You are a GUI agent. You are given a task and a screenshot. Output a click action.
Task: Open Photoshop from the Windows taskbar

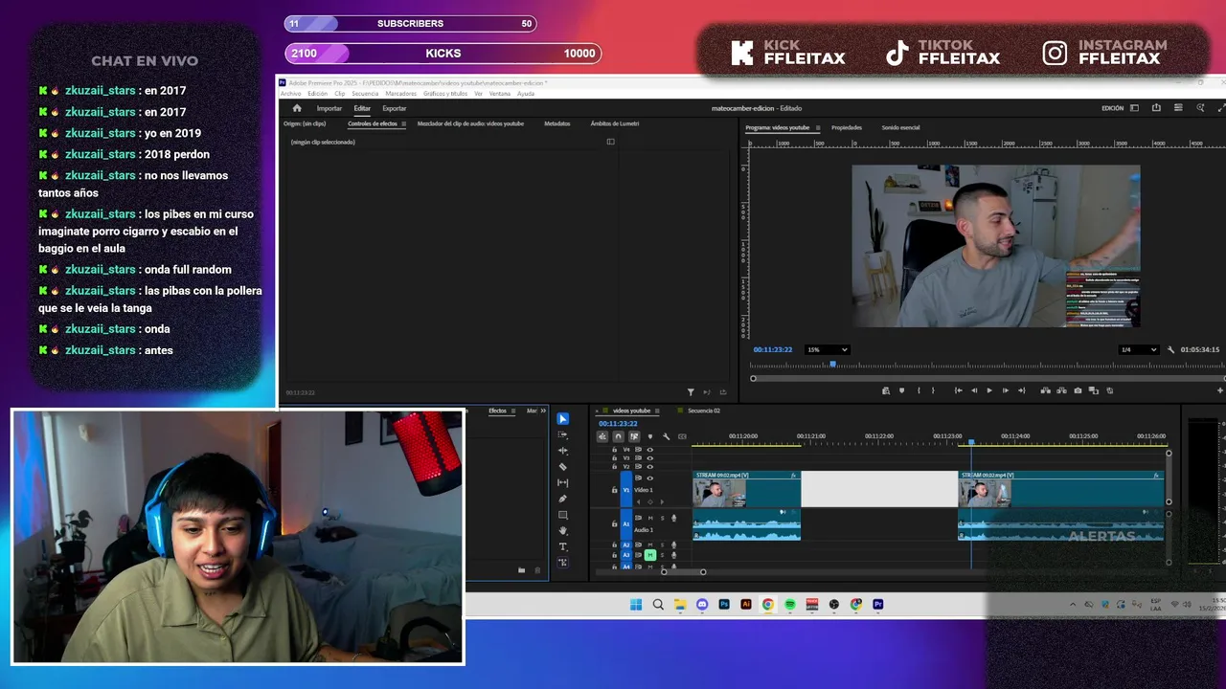tap(724, 605)
